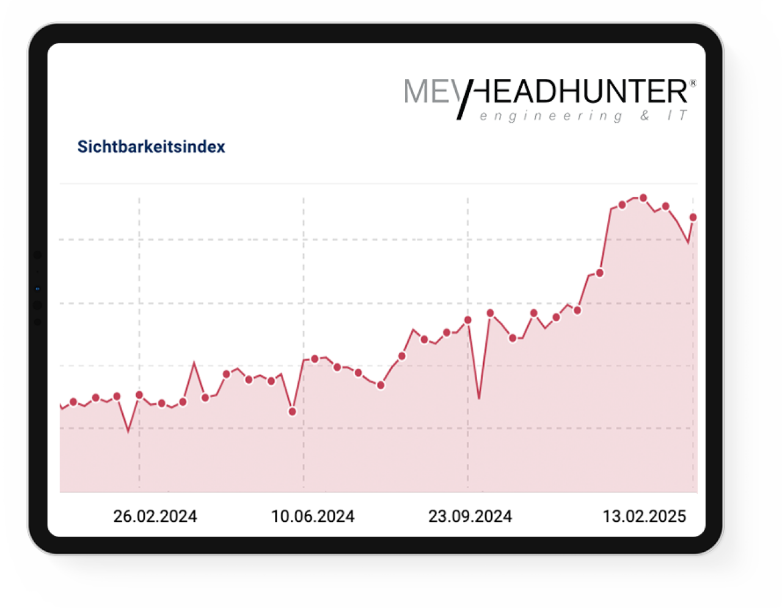Select the Sichtbarkeitsindex chart title
The width and height of the screenshot is (782, 608).
(x=151, y=147)
